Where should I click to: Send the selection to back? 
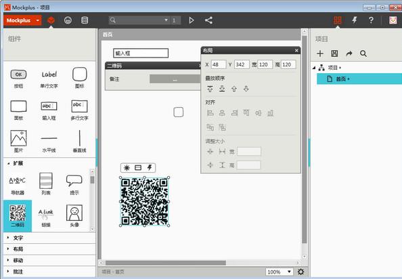[222, 89]
